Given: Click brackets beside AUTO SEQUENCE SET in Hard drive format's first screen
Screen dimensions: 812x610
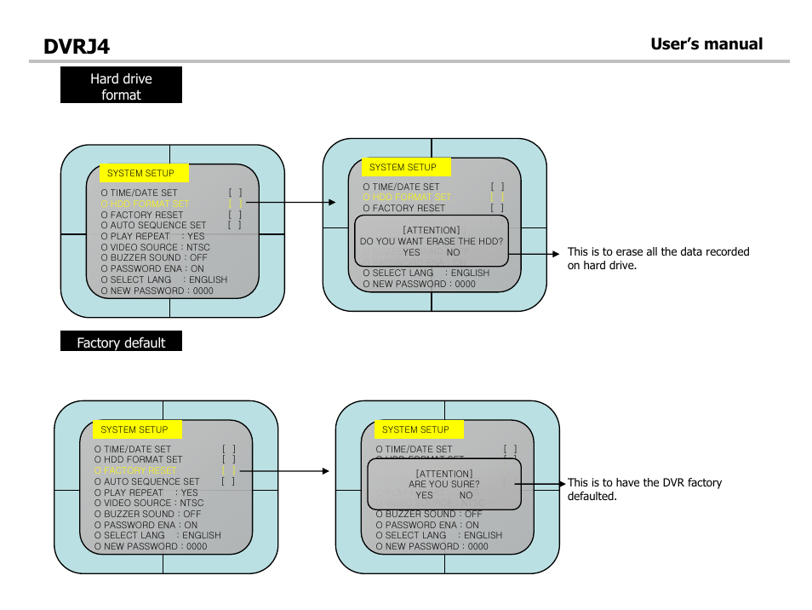Looking at the screenshot, I should click(x=235, y=226).
